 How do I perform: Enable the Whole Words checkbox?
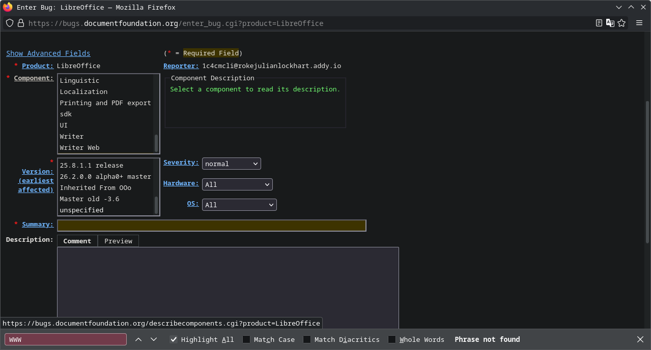[x=392, y=339]
